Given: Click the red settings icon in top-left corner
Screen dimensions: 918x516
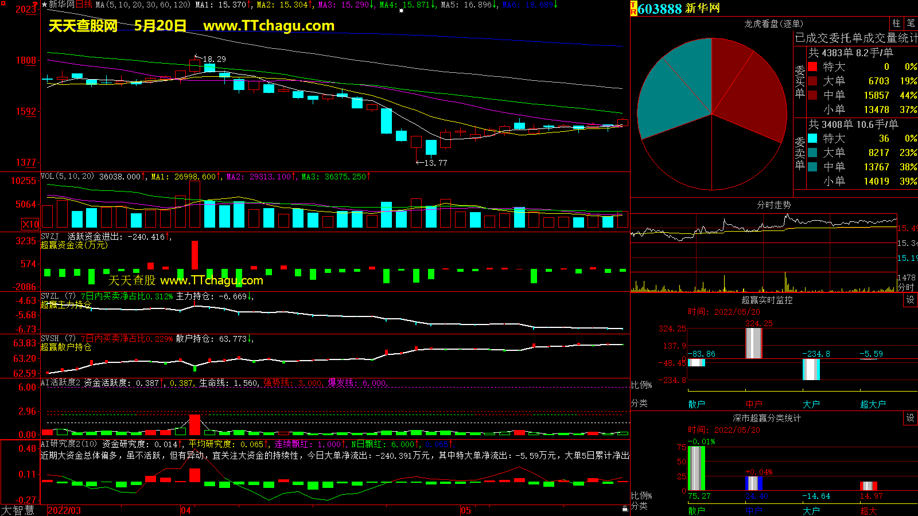Looking at the screenshot, I should (3, 4).
